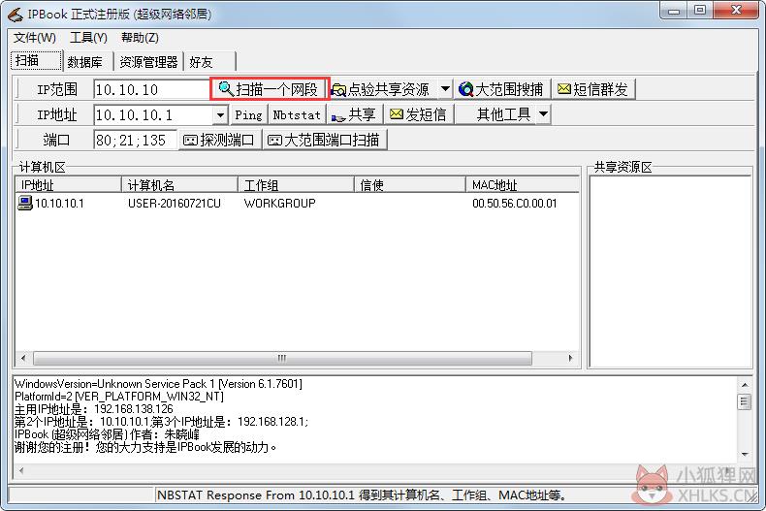The height and width of the screenshot is (511, 766).
Task: Click the computer list horizontal scrollbar thumb
Action: pos(282,358)
